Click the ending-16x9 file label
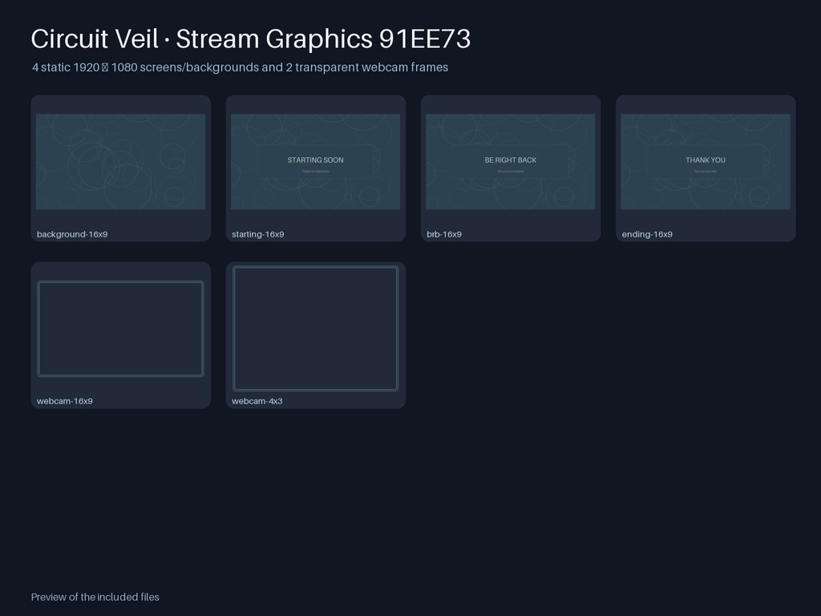Image resolution: width=821 pixels, height=616 pixels. click(x=647, y=234)
